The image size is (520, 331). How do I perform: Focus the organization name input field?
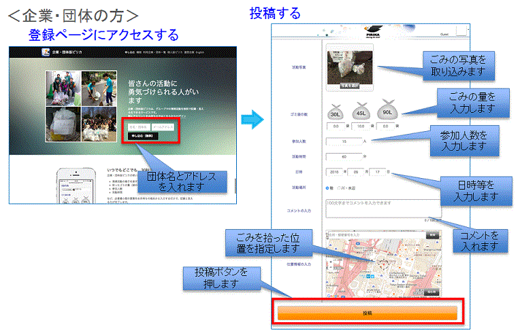(138, 126)
